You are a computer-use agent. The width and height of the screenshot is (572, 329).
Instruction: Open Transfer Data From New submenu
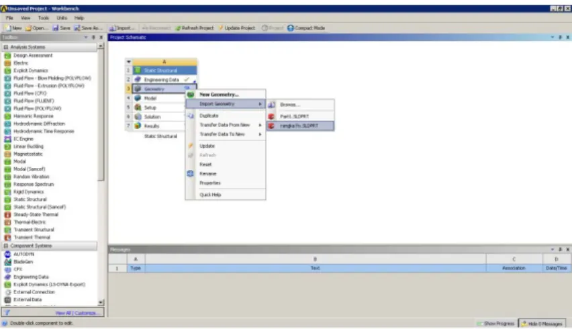pyautogui.click(x=226, y=125)
